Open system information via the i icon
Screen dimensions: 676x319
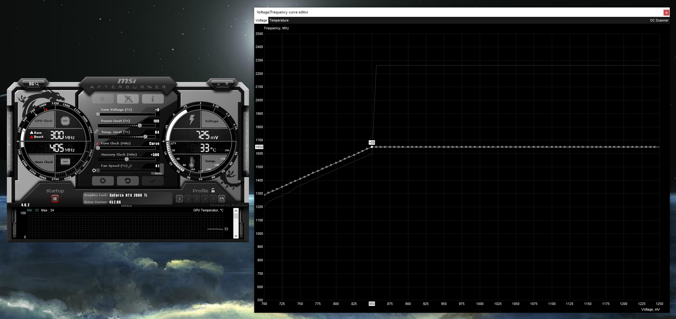click(153, 99)
